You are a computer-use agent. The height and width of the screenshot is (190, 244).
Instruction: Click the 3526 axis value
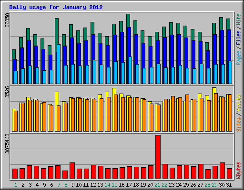tap(7, 92)
